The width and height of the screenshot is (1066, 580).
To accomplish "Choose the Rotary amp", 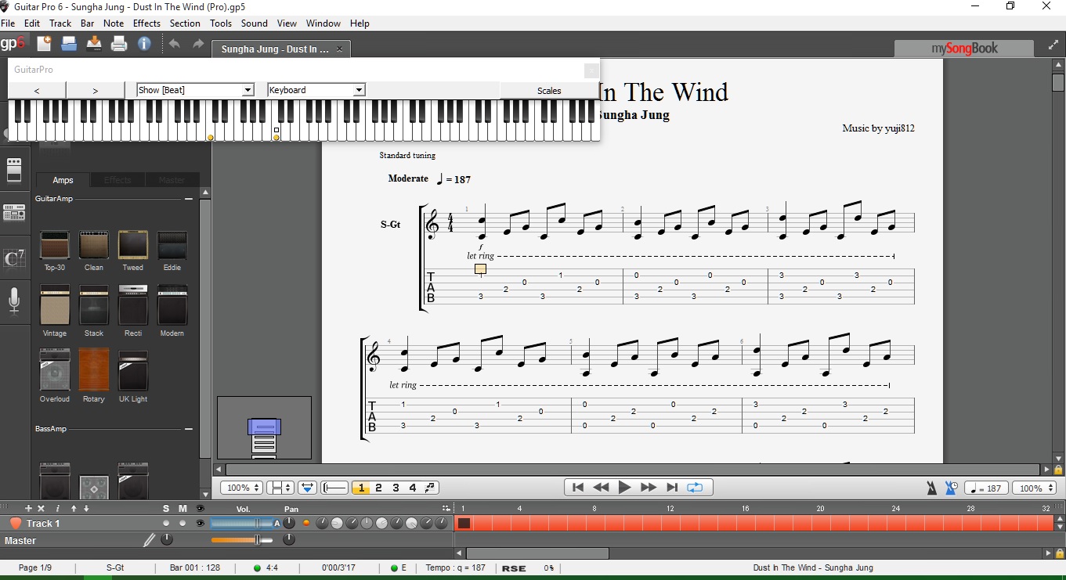I will [94, 371].
